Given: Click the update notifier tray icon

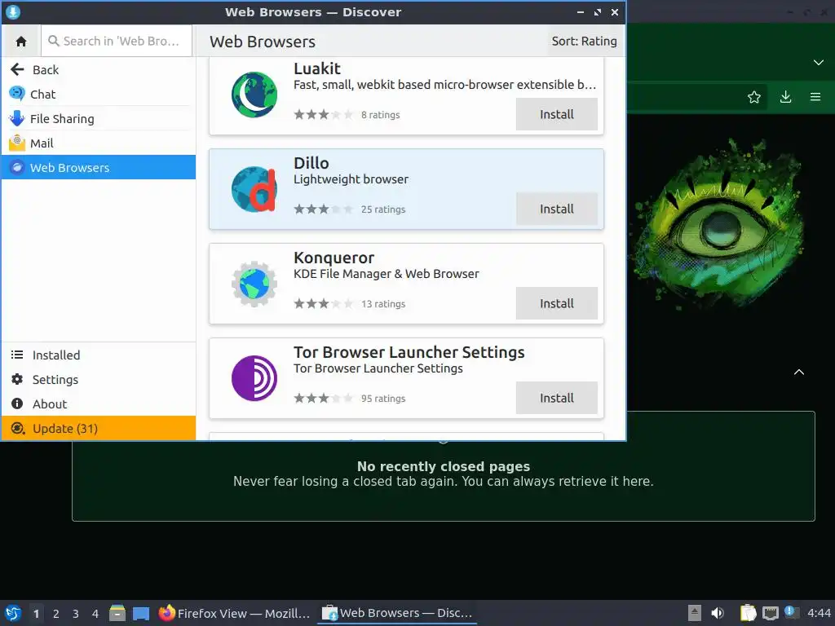Looking at the screenshot, I should point(791,612).
